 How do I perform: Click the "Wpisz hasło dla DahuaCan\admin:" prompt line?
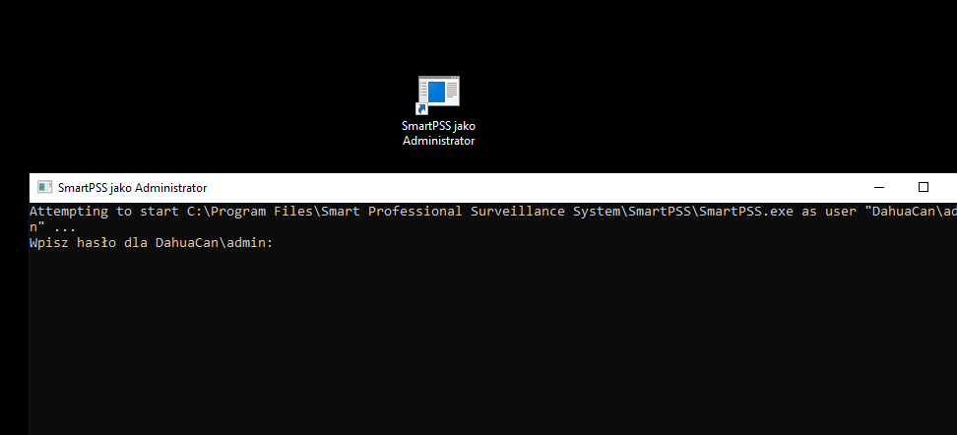150,242
